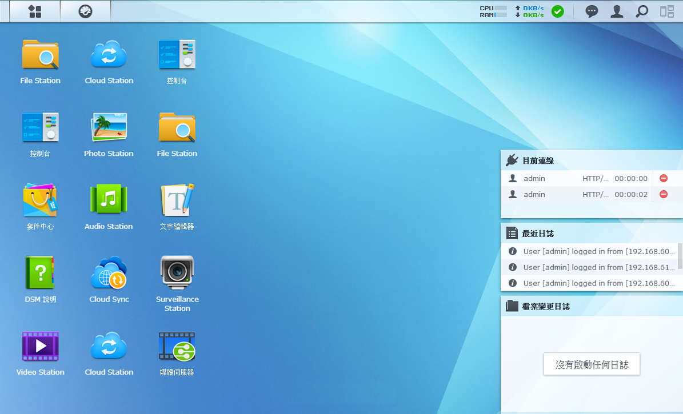Open DSM 說明 help book
Viewport: 683px width, 414px height.
[x=40, y=273]
